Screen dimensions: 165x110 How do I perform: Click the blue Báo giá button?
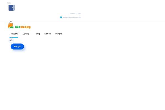pyautogui.click(x=17, y=46)
